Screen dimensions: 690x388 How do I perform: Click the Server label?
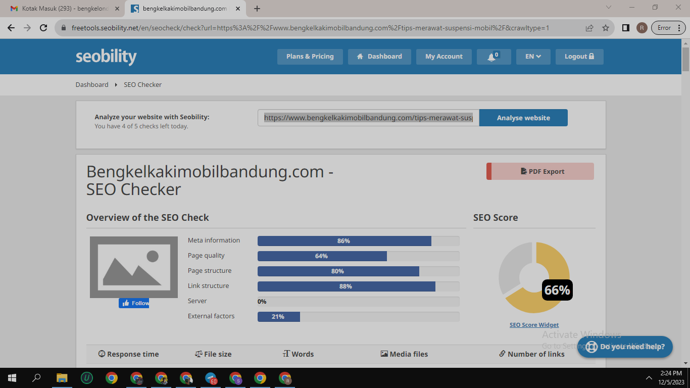pos(198,301)
